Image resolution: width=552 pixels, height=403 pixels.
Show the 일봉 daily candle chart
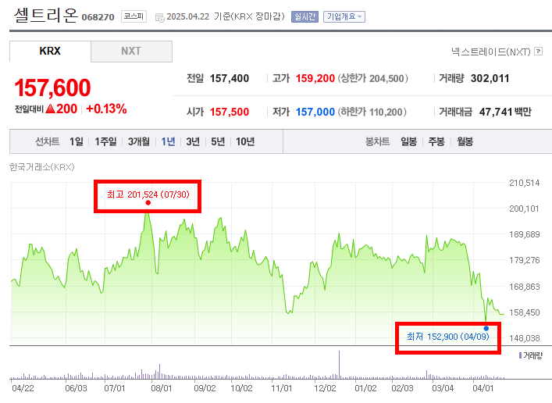coord(408,141)
